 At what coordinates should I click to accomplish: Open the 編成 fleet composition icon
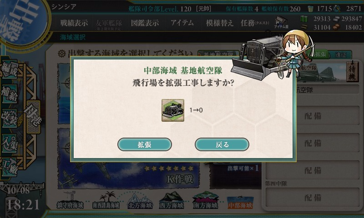(10, 69)
